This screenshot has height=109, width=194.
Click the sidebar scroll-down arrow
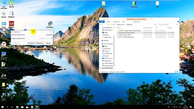tap(114, 70)
